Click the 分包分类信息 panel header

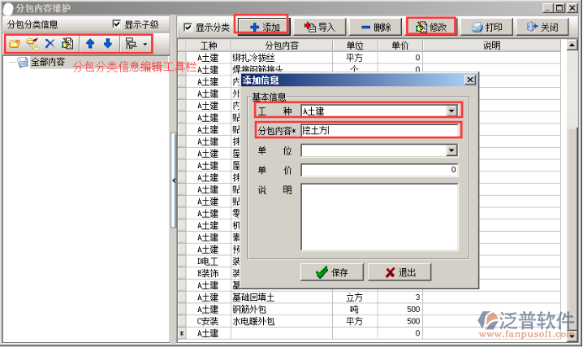pyautogui.click(x=32, y=24)
